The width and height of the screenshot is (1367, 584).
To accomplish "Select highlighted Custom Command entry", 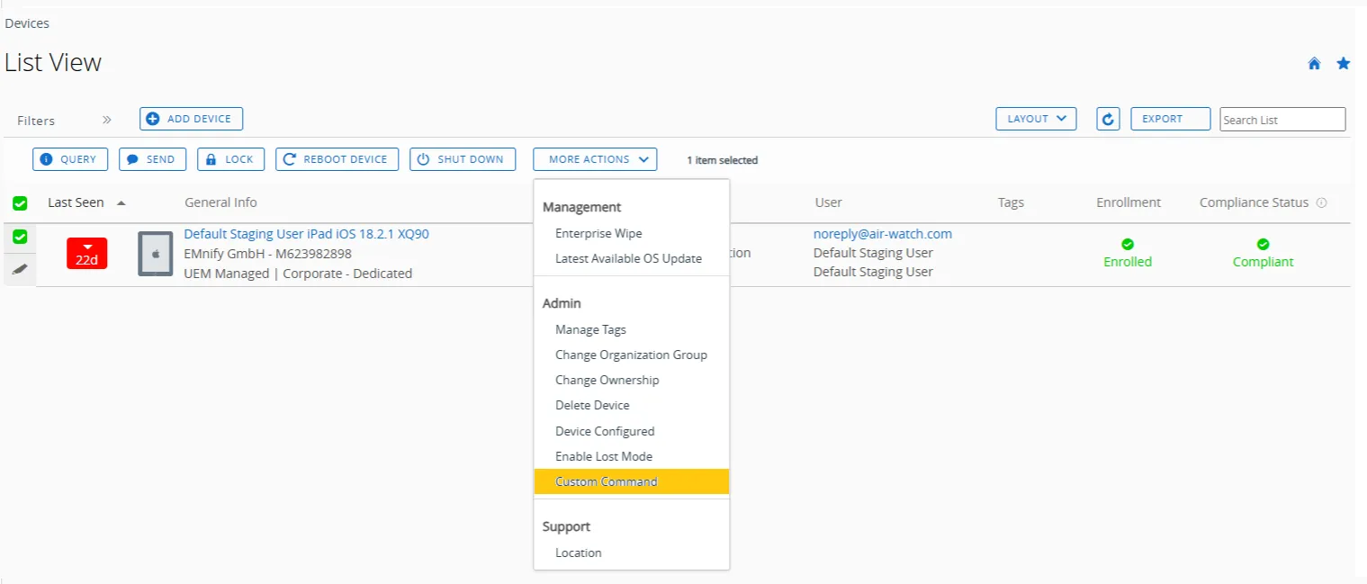I will point(631,481).
